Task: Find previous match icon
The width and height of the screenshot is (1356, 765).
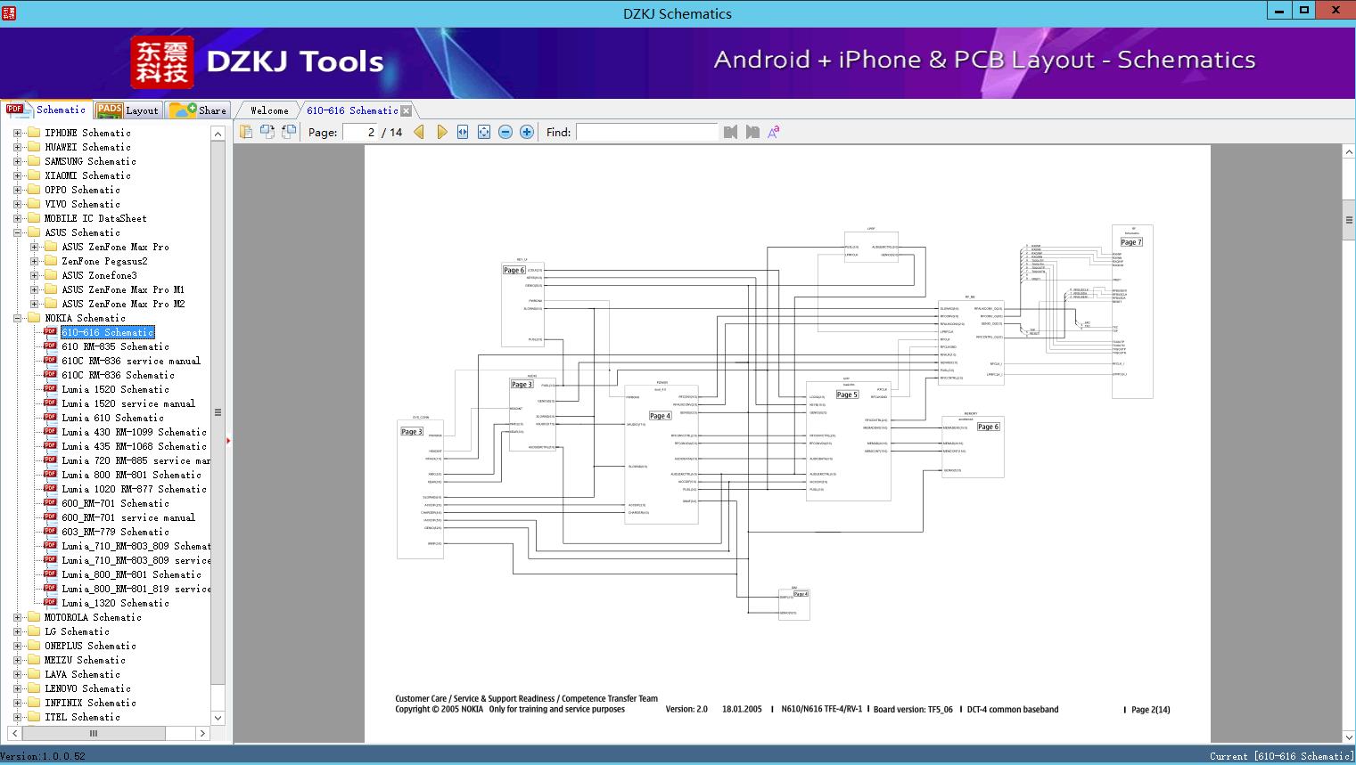Action: pyautogui.click(x=731, y=132)
